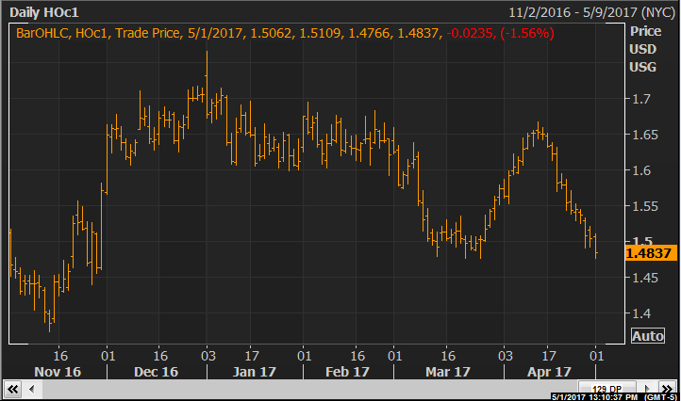
Task: Click the highest price bar near Jan 03
Action: (207, 85)
